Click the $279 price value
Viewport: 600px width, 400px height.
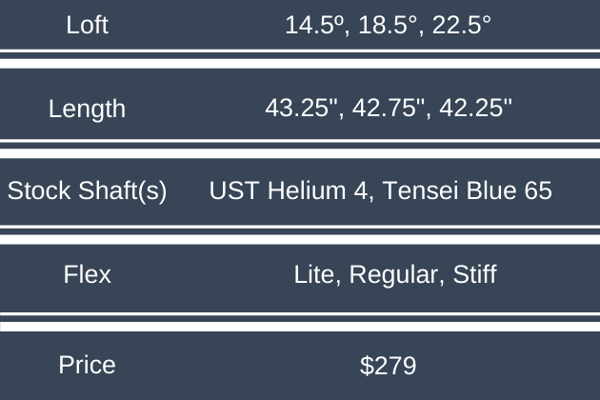click(388, 365)
